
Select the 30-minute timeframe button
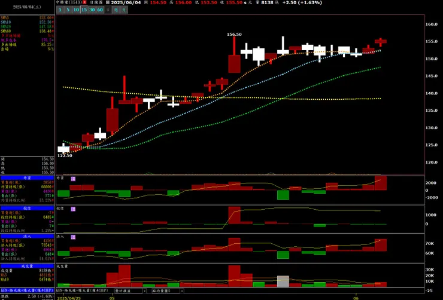[x=92, y=10]
